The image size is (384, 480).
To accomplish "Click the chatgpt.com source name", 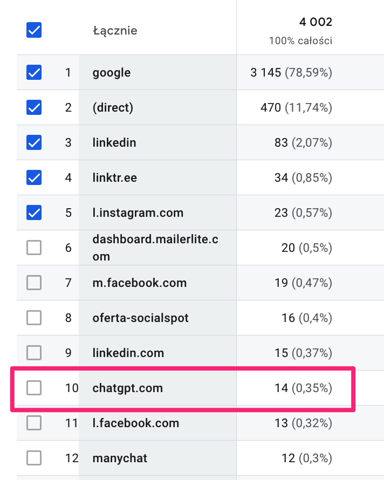I will pos(127,388).
